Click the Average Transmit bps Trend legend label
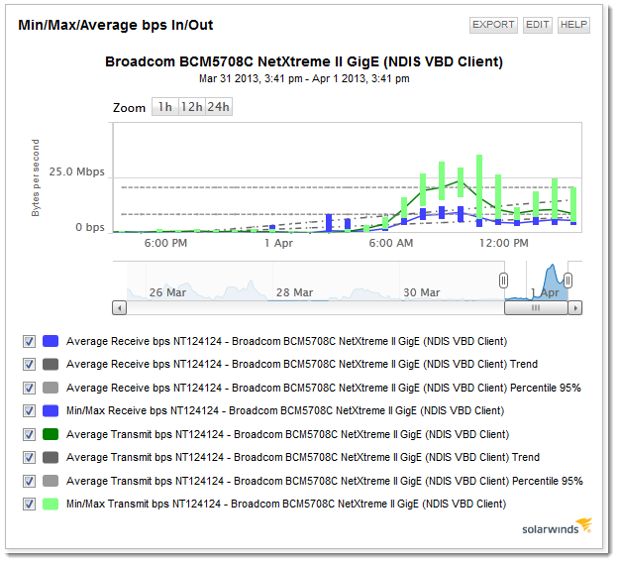This screenshot has height=563, width=618. point(303,457)
